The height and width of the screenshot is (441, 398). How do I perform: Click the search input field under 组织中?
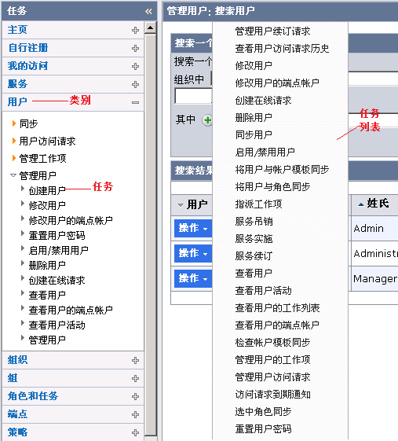pos(193,96)
